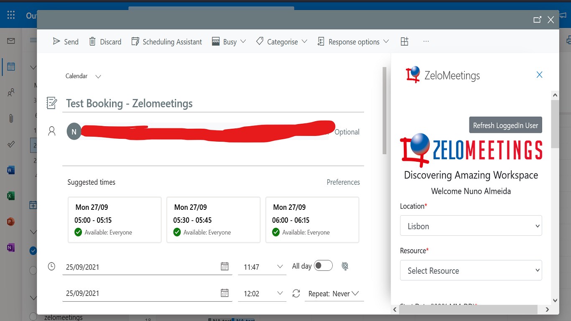This screenshot has width=571, height=321.
Task: Open the Outlook app launcher grid
Action: click(11, 15)
